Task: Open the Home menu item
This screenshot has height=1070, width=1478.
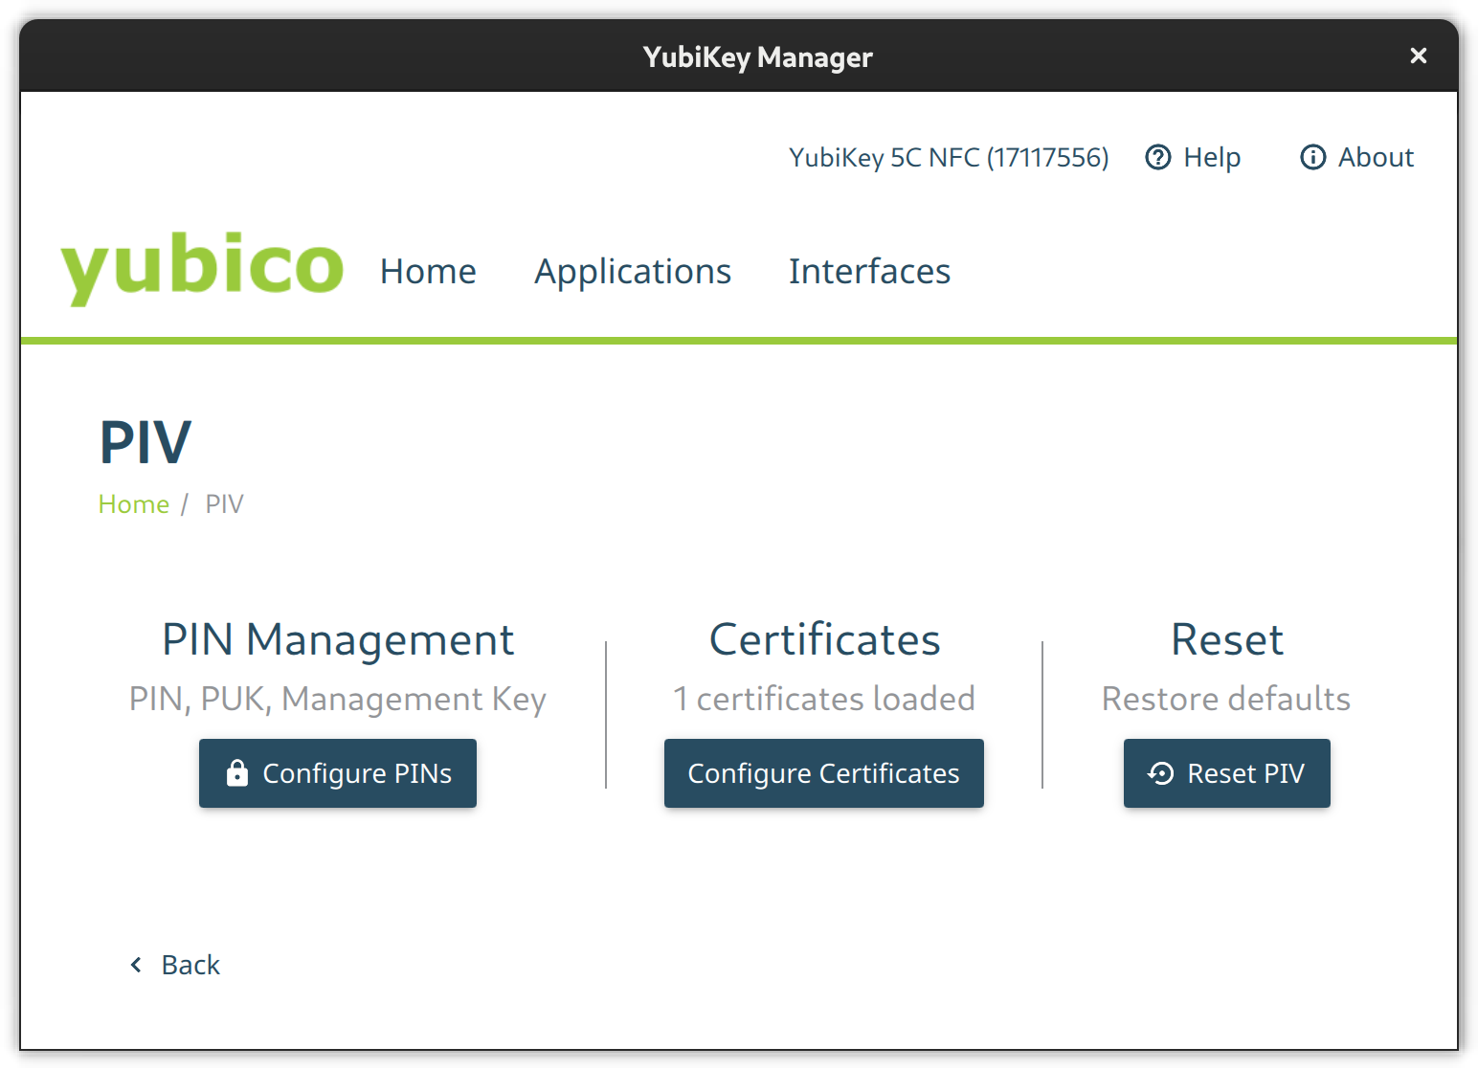Action: coord(428,272)
